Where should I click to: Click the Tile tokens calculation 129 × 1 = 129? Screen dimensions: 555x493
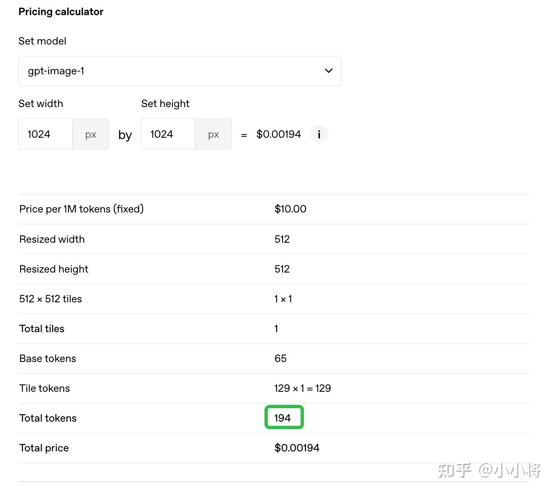coord(302,388)
